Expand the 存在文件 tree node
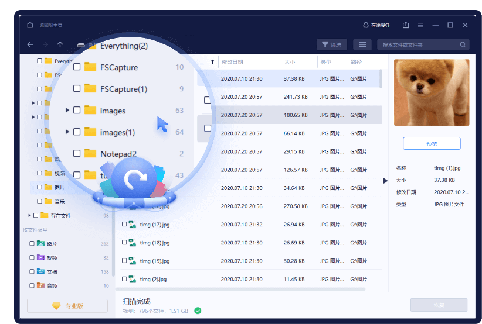 pyautogui.click(x=29, y=216)
